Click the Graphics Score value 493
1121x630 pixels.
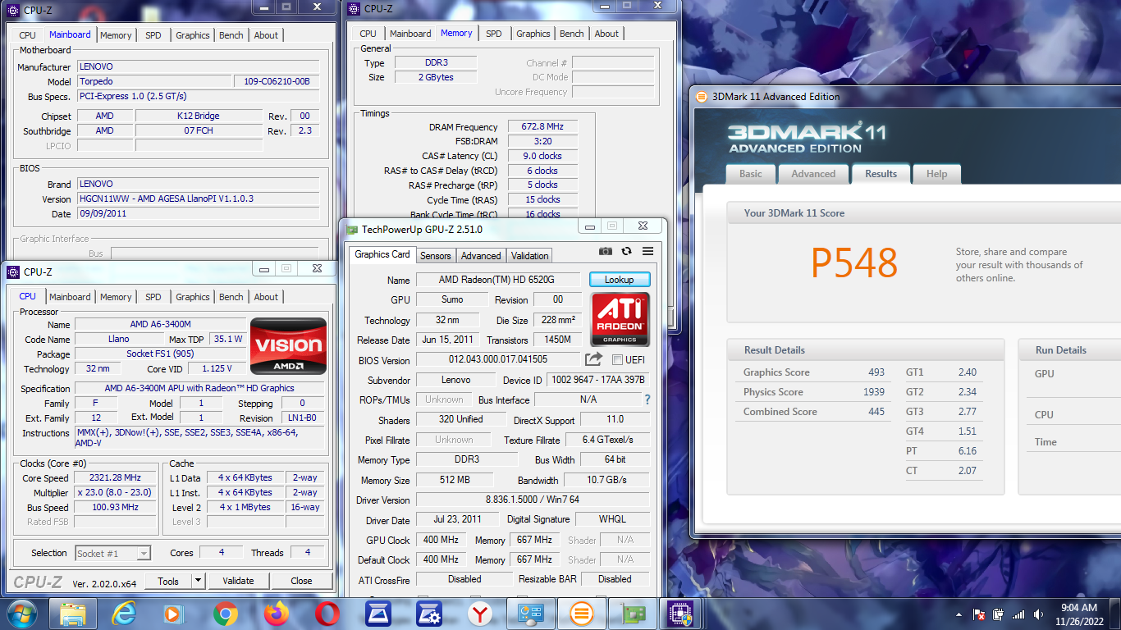pyautogui.click(x=876, y=372)
